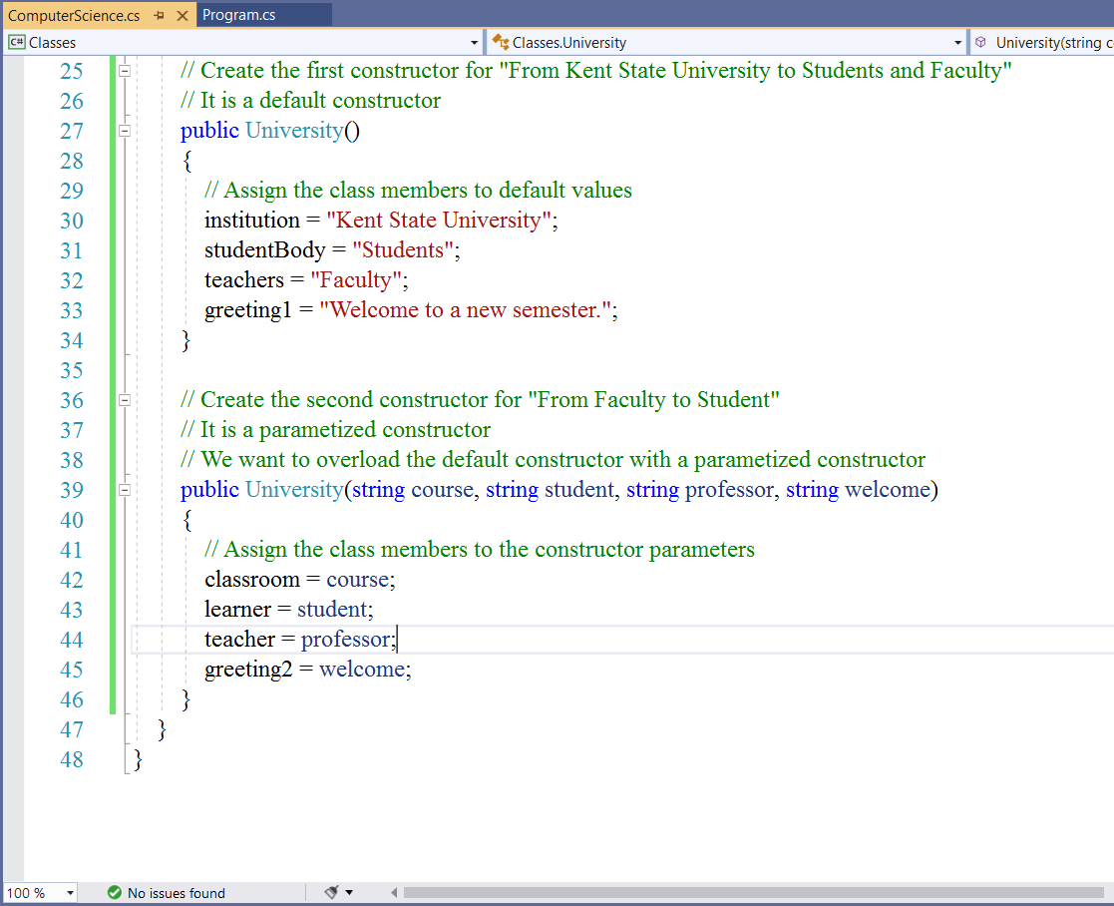This screenshot has height=906, width=1114.
Task: Click the Classes.University class icon
Action: coord(501,43)
